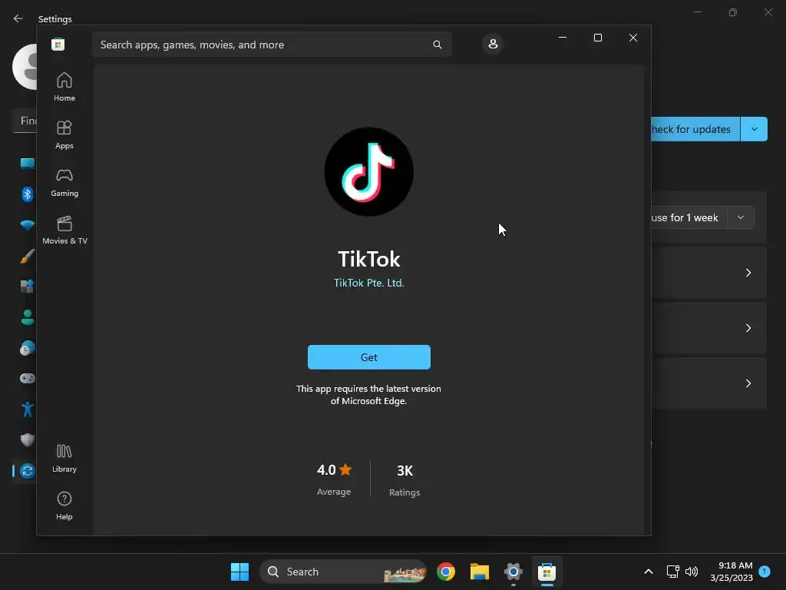Open the Windows Start button

tap(239, 572)
